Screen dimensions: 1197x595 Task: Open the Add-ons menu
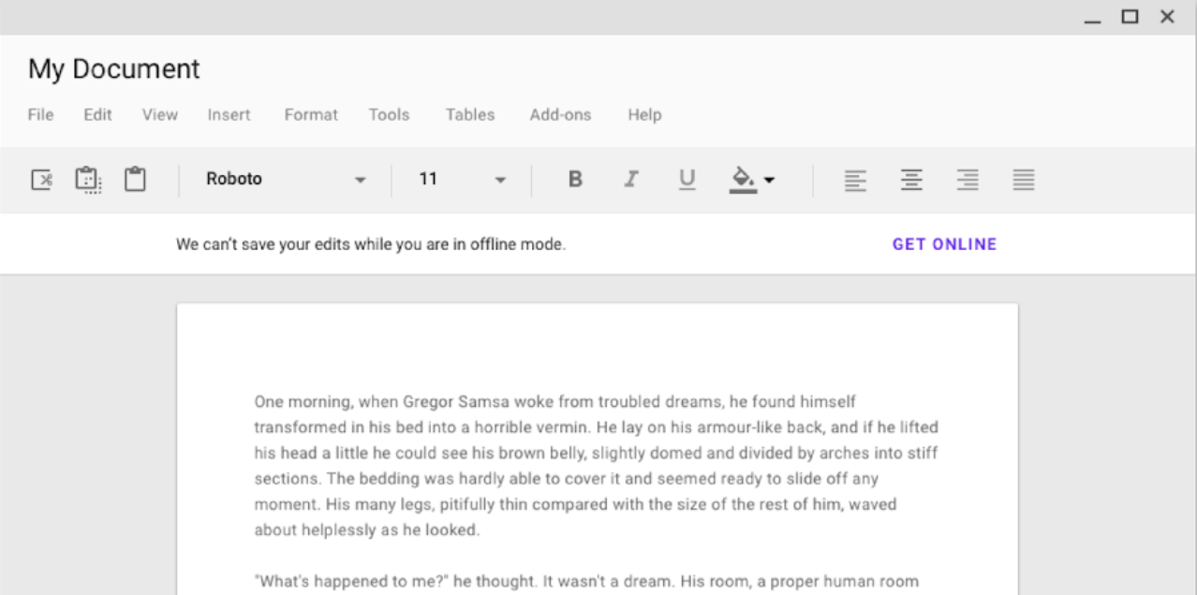tap(561, 115)
